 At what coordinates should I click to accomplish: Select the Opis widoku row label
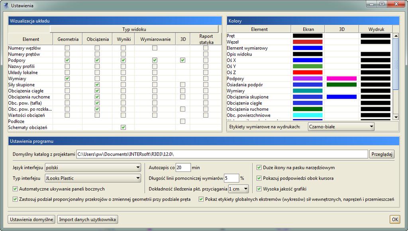coord(239,54)
